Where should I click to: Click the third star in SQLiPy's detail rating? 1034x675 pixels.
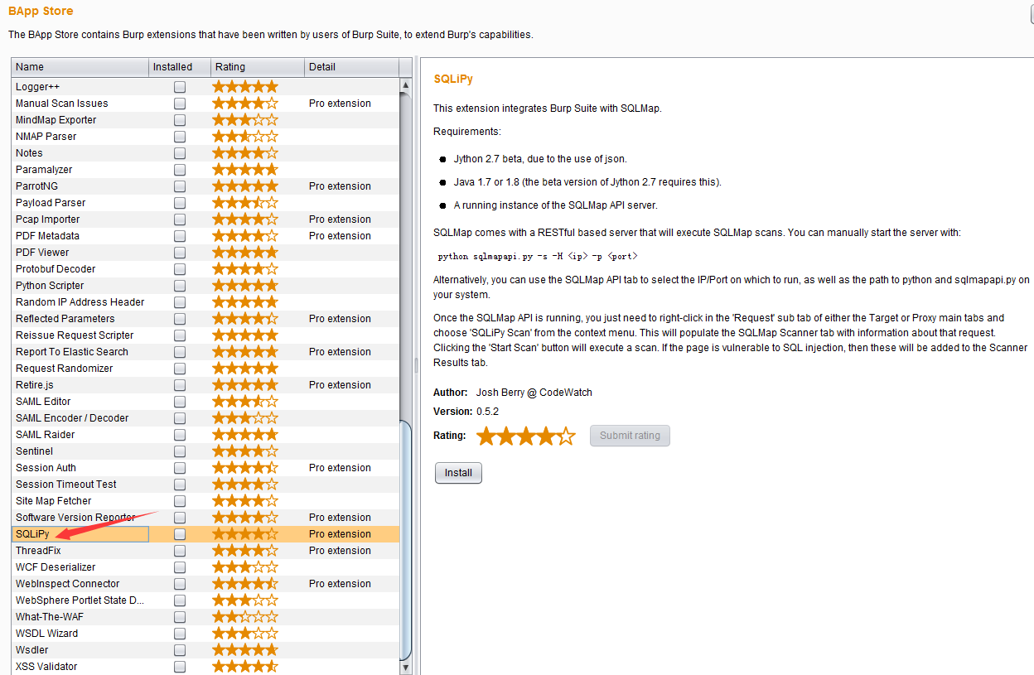[x=525, y=436]
